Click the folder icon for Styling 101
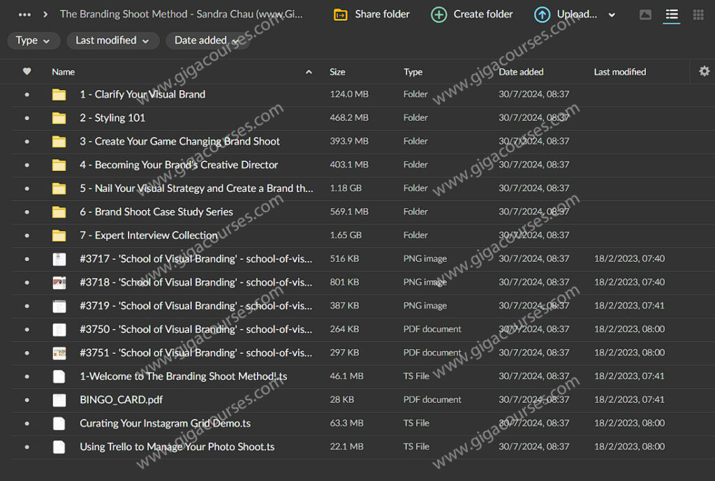This screenshot has height=481, width=715. (59, 118)
